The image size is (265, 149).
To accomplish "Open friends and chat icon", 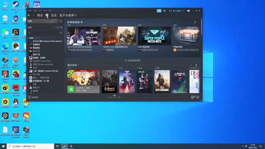I will click(x=197, y=97).
